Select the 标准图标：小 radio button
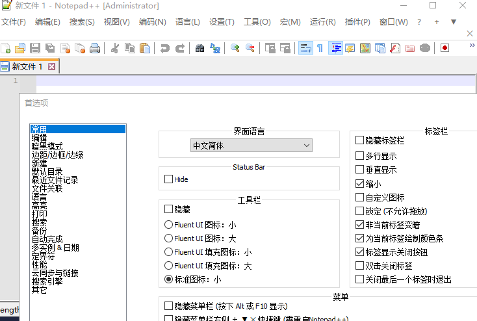This screenshot has width=477, height=321. (168, 279)
